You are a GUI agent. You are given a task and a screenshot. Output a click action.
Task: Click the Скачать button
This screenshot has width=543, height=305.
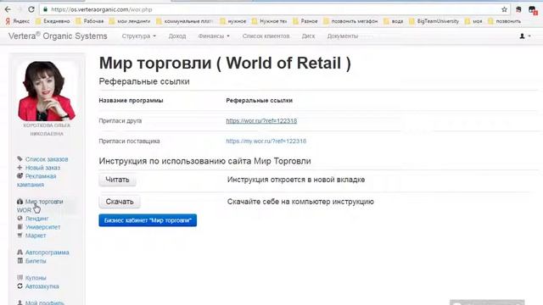pos(120,202)
